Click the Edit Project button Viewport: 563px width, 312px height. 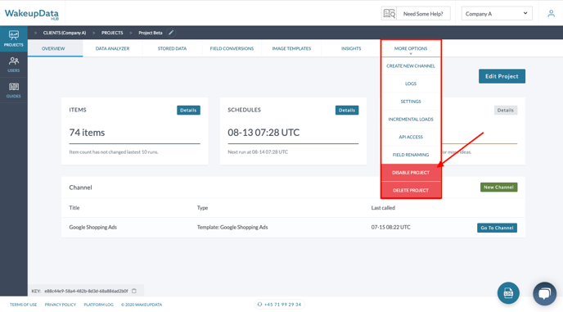tap(502, 76)
